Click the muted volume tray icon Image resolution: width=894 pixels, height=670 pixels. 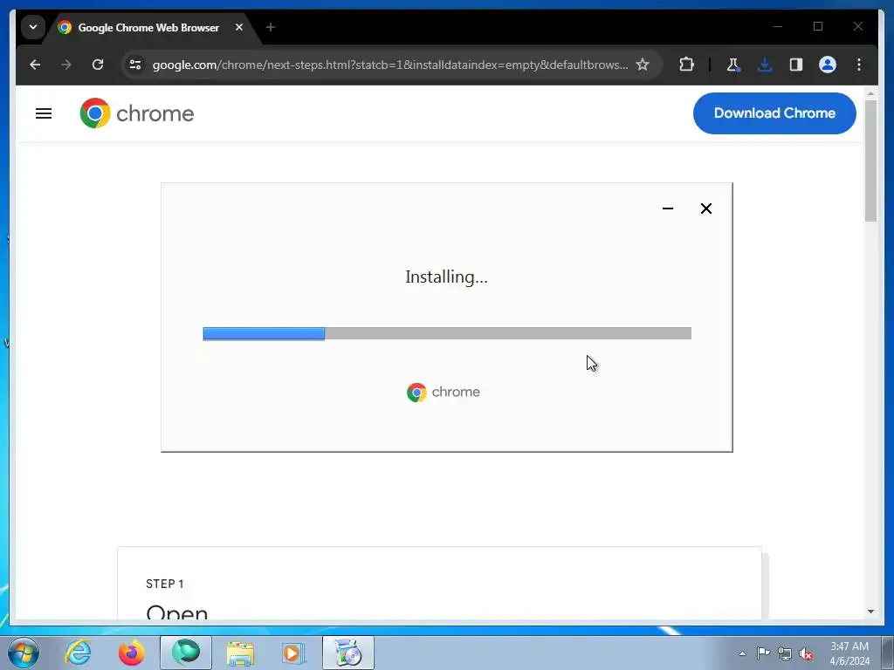click(806, 653)
